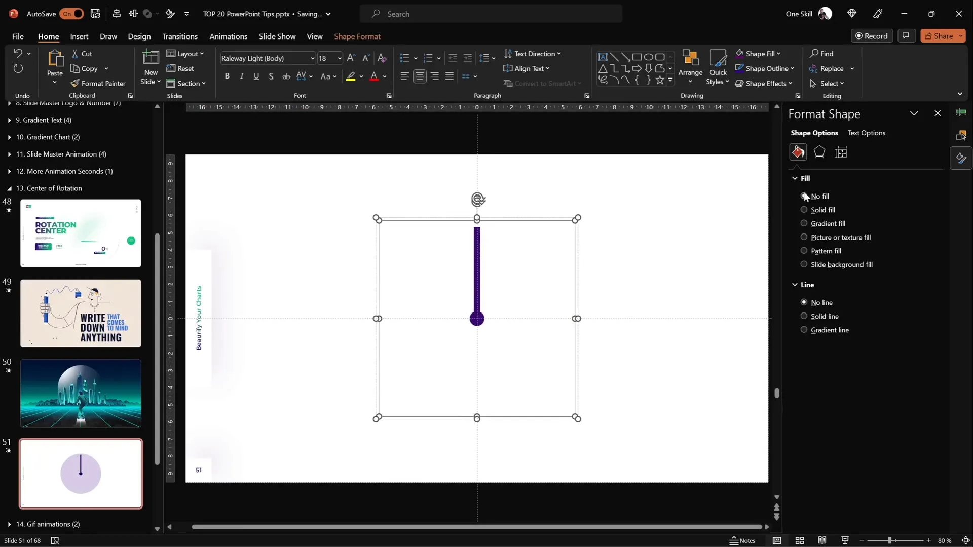This screenshot has width=973, height=547.
Task: Justify text alignment
Action: click(450, 76)
